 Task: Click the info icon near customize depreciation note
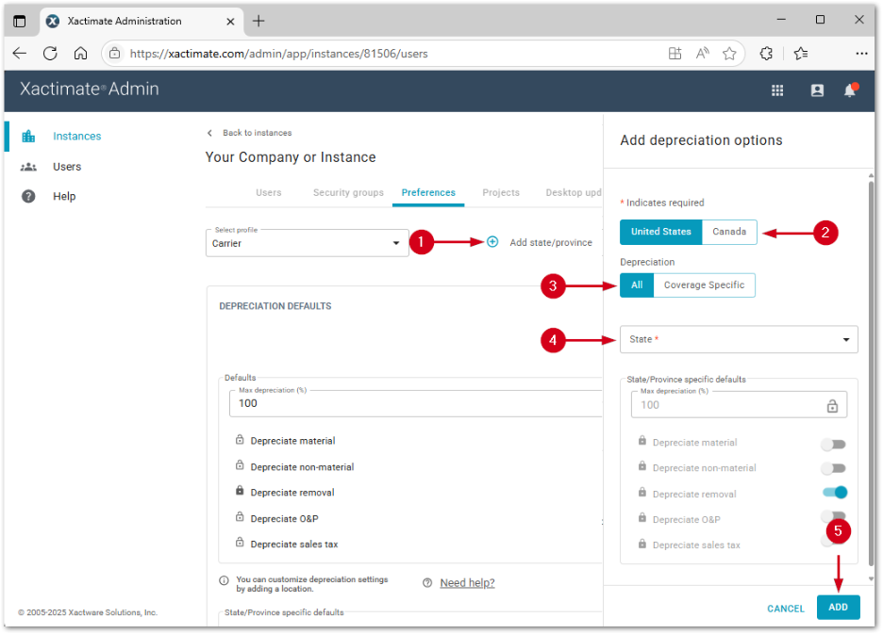224,581
